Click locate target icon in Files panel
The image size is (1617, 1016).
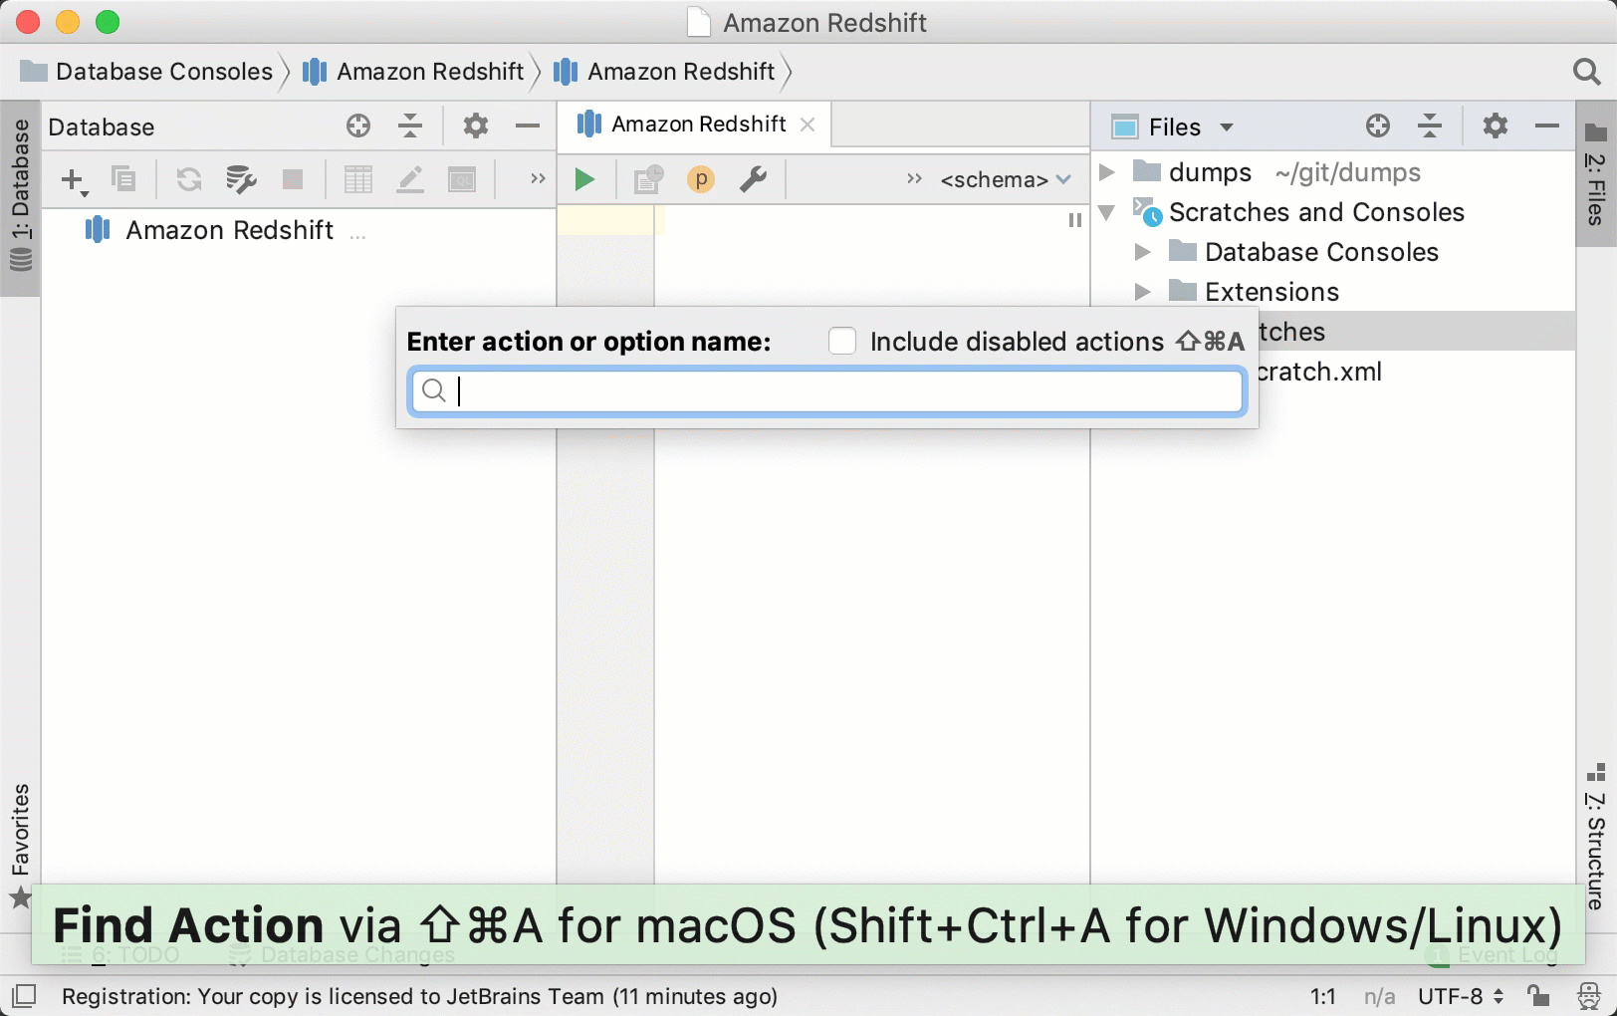tap(1378, 126)
